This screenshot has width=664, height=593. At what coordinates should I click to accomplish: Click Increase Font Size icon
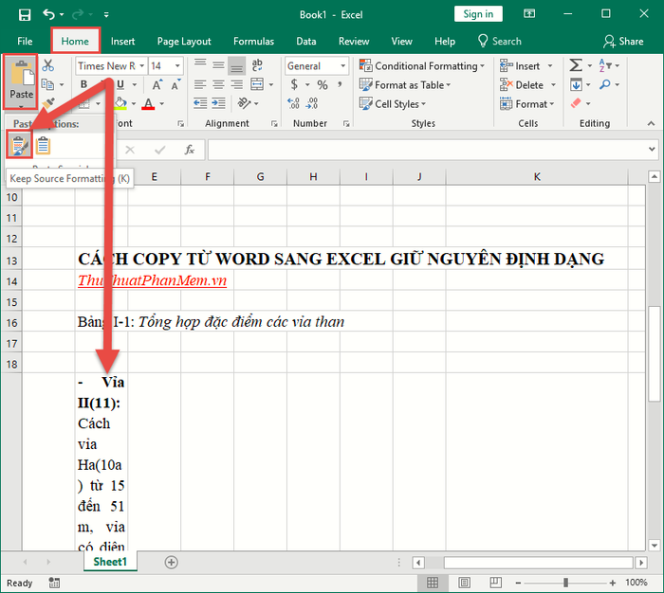157,84
